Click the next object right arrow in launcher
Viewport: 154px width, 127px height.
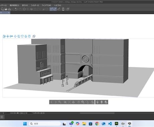click(56, 102)
